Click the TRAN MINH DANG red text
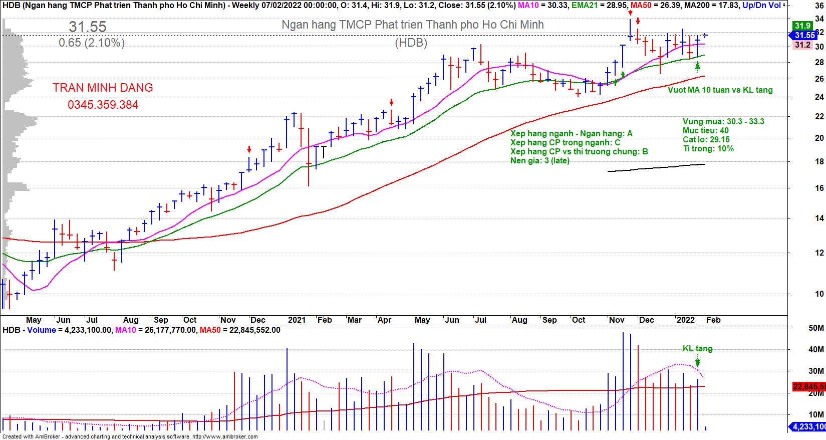Screen dimensions: 826x440 (x=103, y=88)
